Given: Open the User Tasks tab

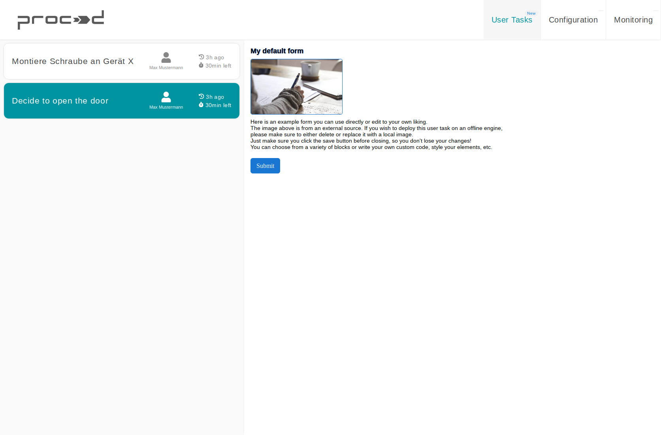Looking at the screenshot, I should [x=512, y=20].
